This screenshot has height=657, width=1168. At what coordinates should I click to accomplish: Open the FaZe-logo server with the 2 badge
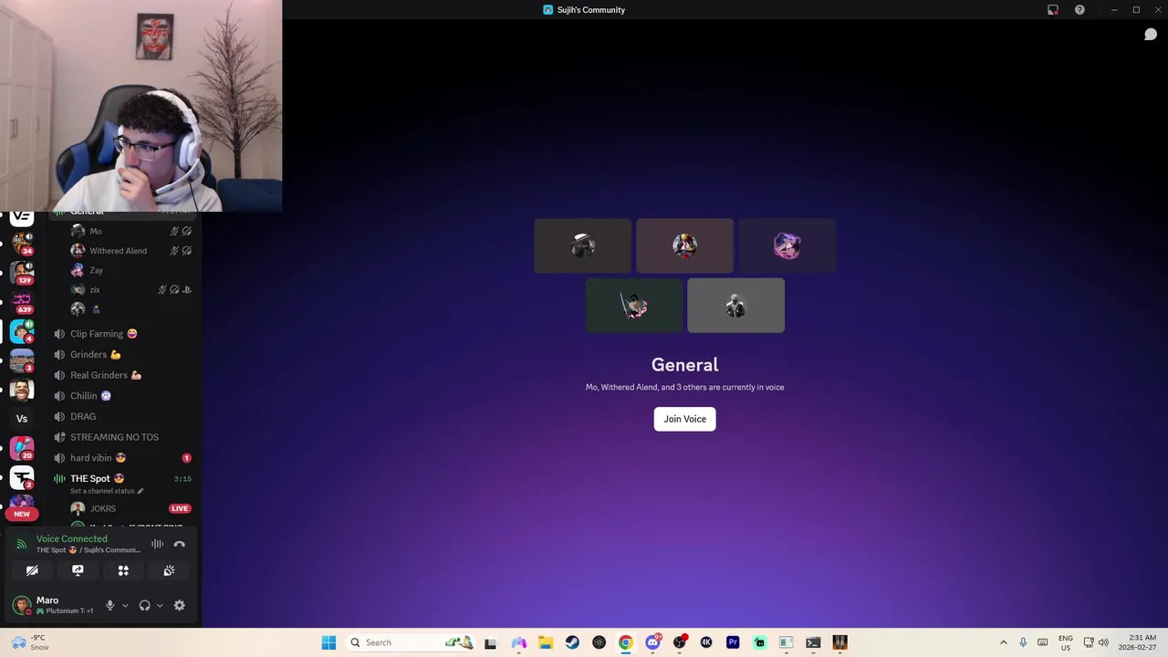click(x=22, y=477)
